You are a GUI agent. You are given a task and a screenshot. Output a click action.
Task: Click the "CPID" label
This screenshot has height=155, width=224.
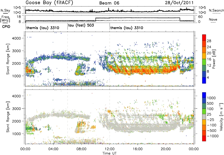coord(6,27)
